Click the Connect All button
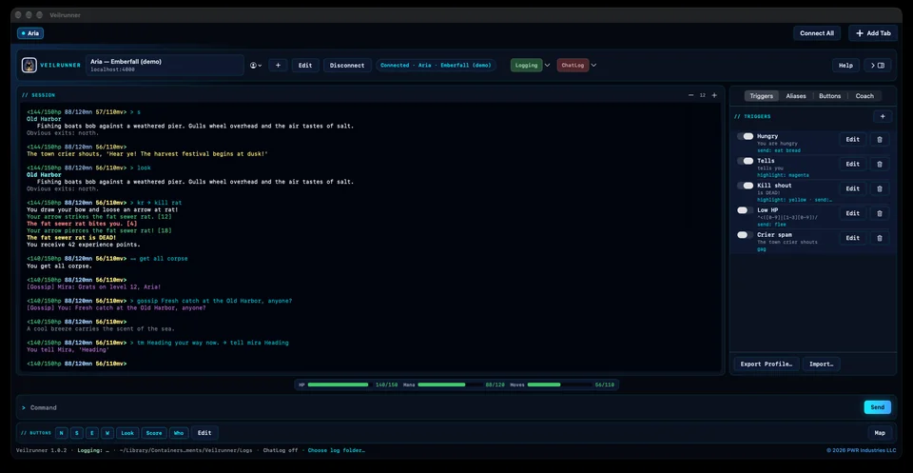This screenshot has height=473, width=913. coord(817,33)
